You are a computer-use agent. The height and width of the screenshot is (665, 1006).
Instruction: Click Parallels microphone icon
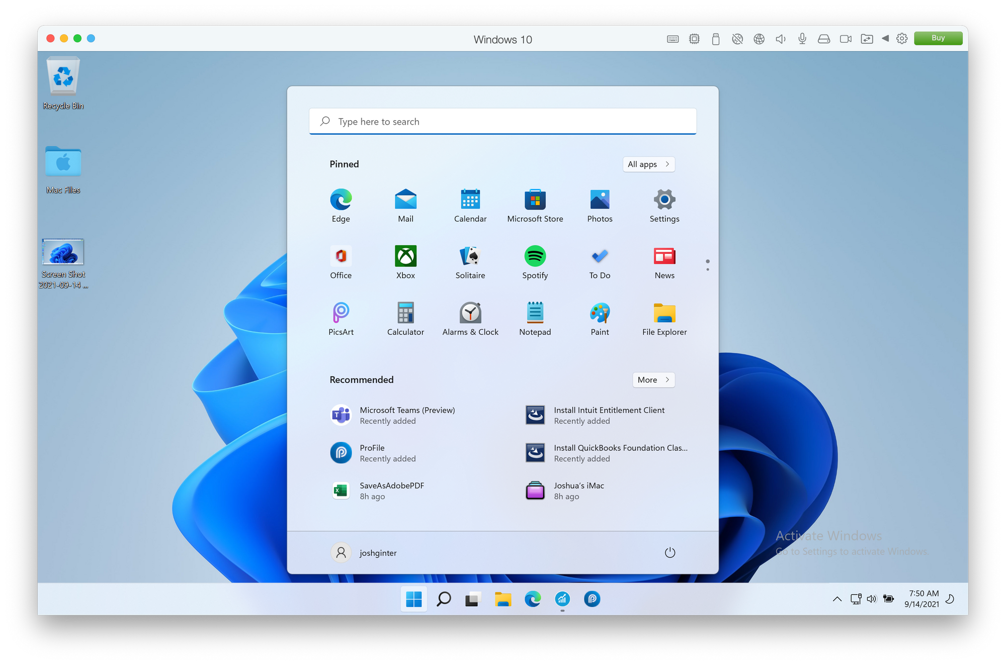pos(802,39)
